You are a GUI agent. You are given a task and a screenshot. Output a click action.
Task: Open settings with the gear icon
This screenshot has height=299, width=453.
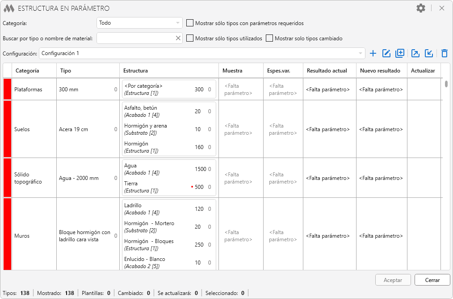pos(421,8)
